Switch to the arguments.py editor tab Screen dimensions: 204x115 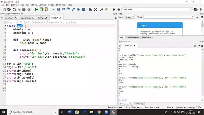point(25,18)
